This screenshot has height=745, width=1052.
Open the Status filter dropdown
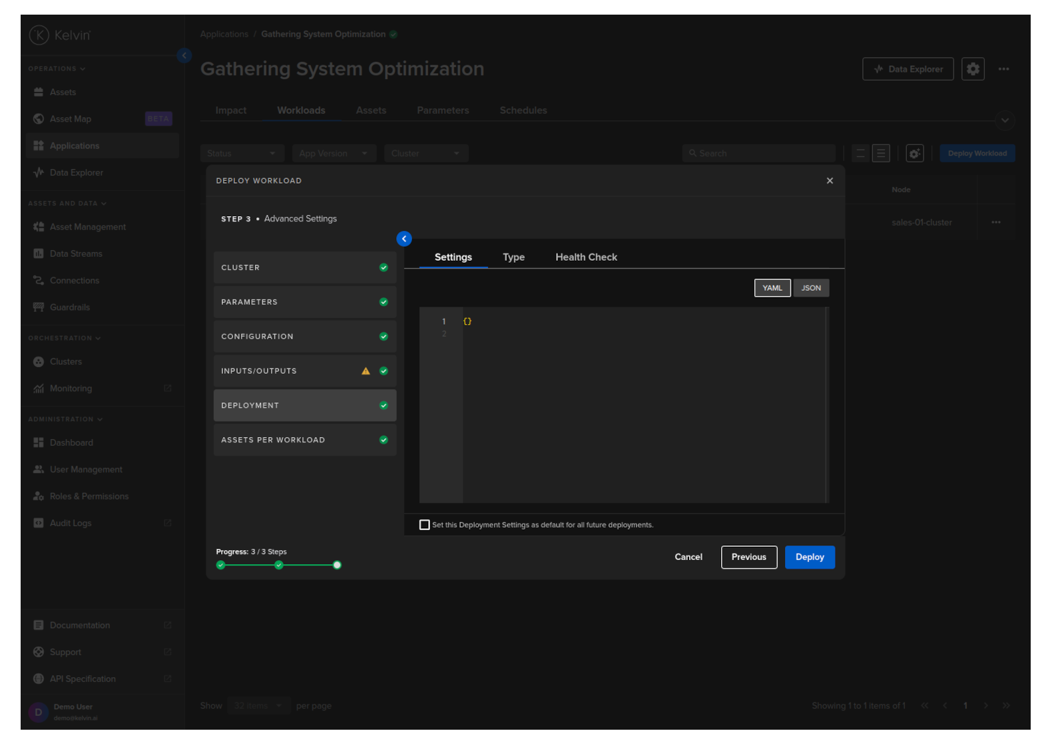point(242,154)
